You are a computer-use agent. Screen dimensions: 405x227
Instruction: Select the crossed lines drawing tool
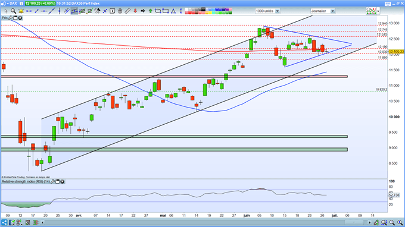(67, 11)
